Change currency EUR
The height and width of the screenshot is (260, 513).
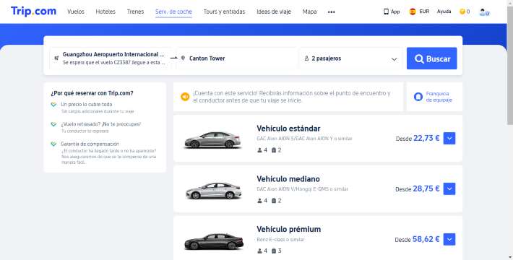[x=424, y=12]
